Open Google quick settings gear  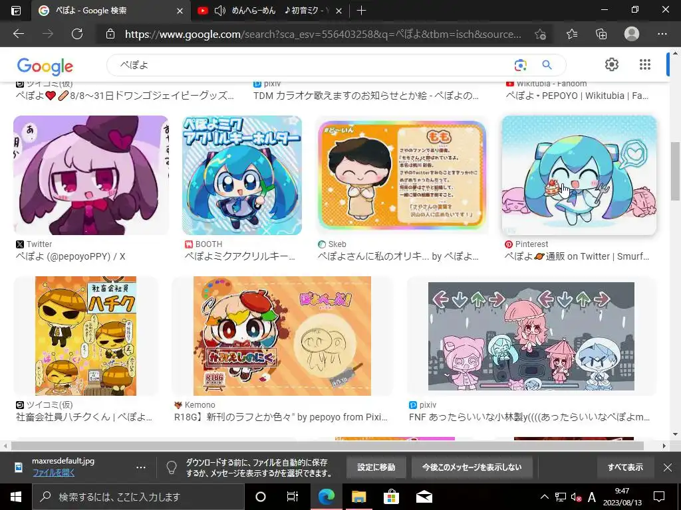[612, 64]
